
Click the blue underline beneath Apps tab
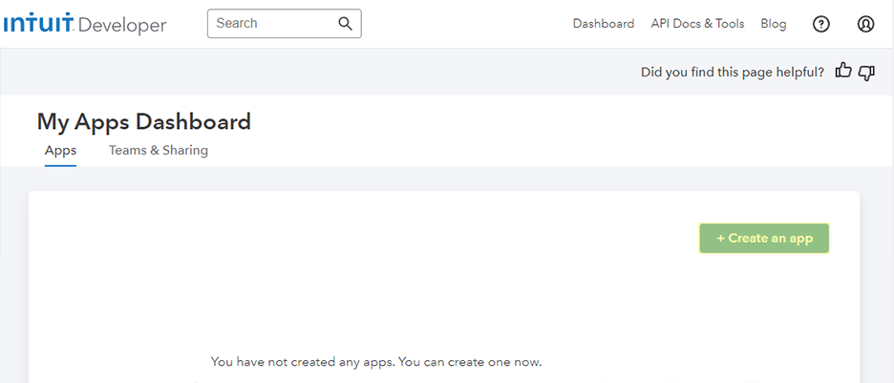coord(60,165)
